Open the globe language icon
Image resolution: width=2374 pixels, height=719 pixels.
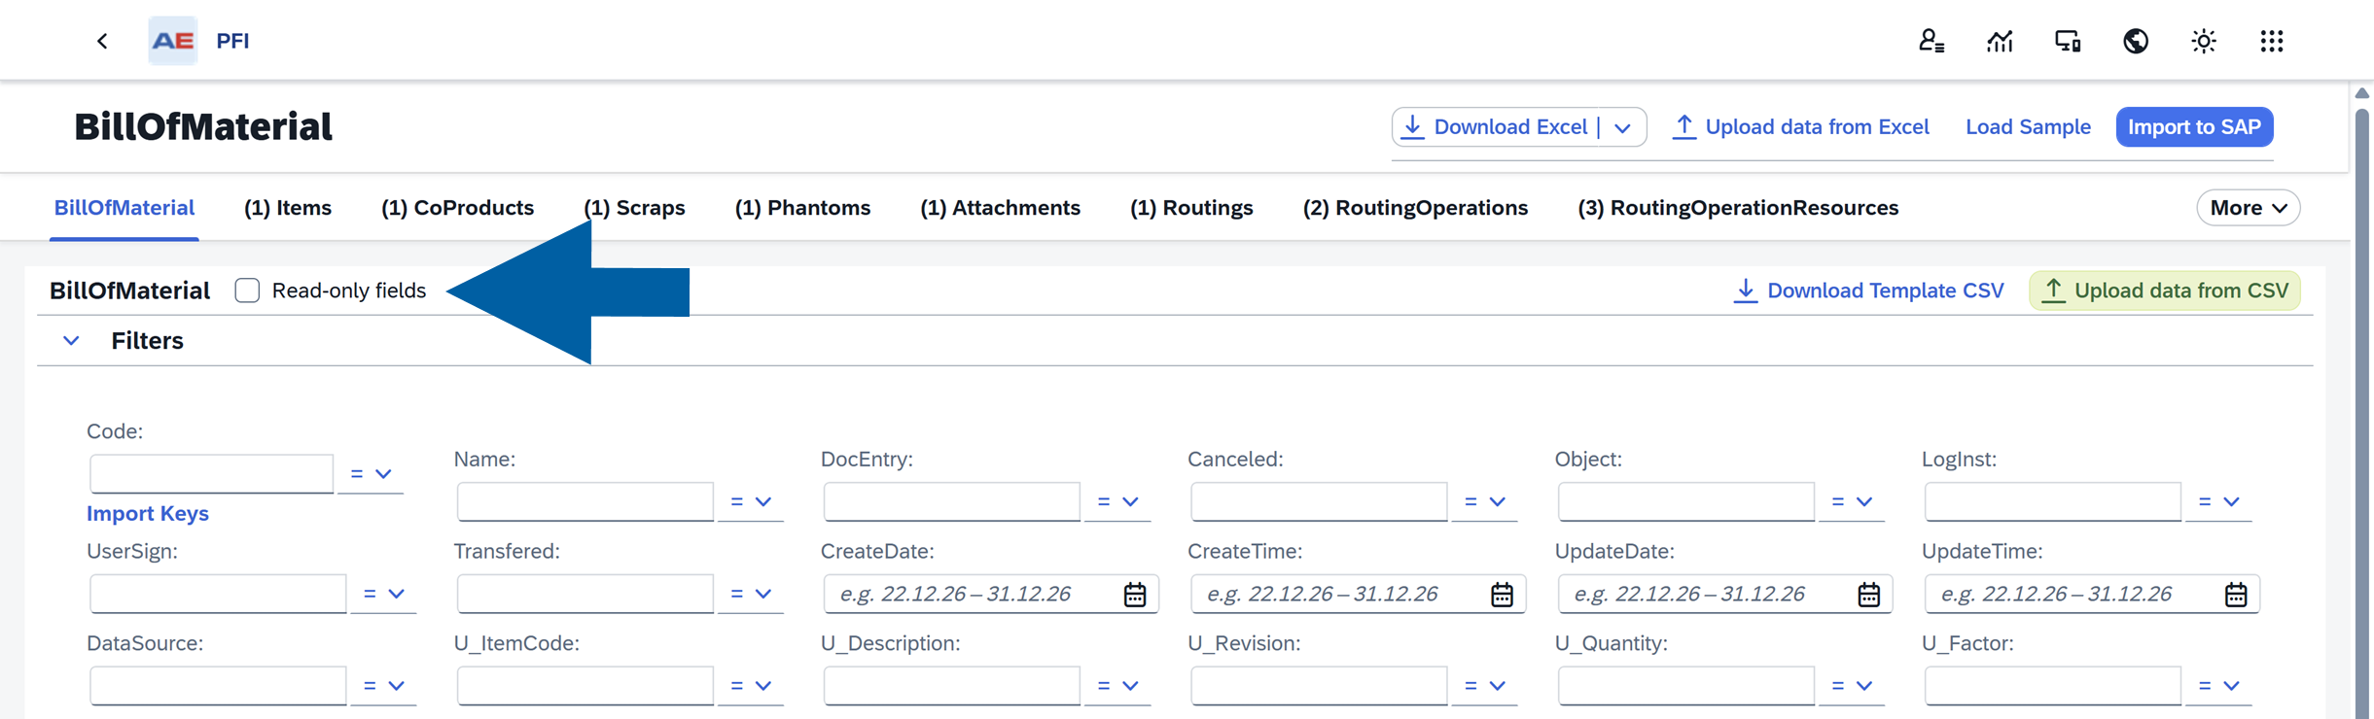[2136, 41]
